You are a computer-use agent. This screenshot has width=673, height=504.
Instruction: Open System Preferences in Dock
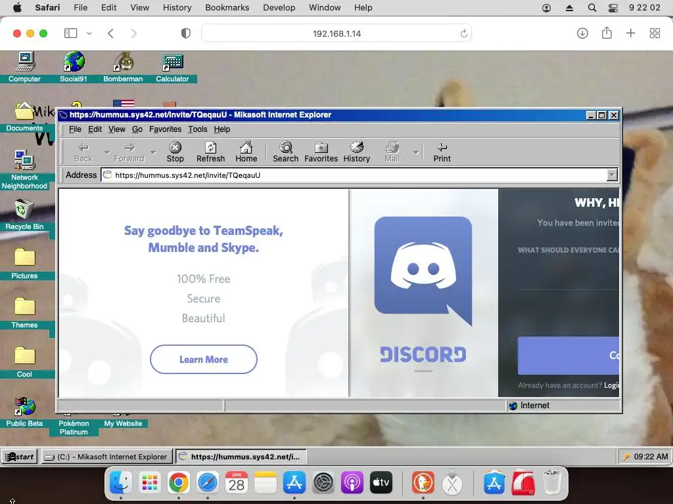(323, 483)
